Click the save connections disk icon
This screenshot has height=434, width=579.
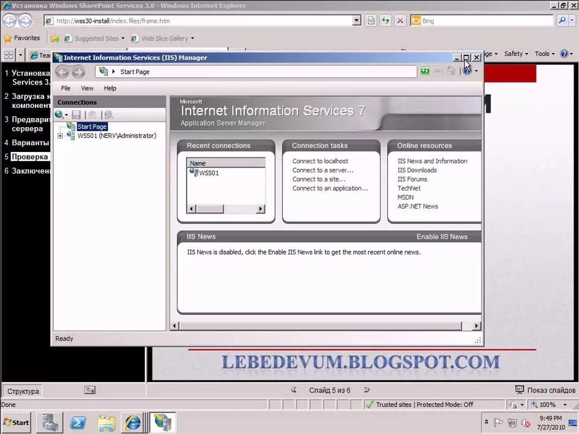tap(76, 115)
